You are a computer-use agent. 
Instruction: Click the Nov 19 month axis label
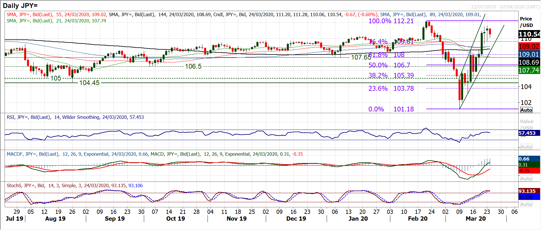[237, 219]
